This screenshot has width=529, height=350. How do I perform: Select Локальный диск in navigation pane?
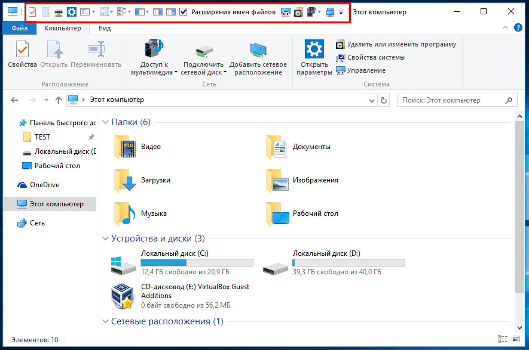pyautogui.click(x=59, y=152)
